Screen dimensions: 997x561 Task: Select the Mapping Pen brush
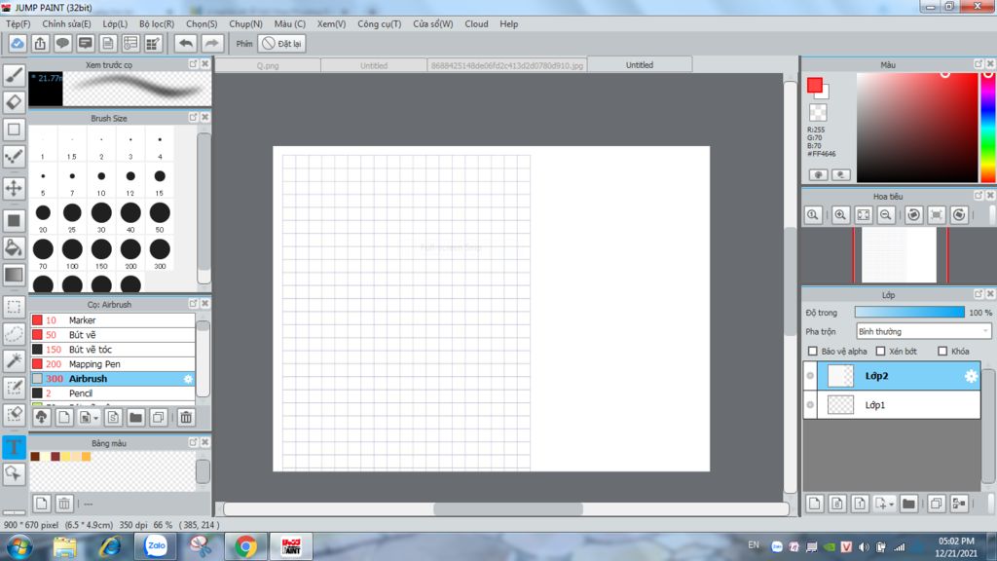point(113,364)
